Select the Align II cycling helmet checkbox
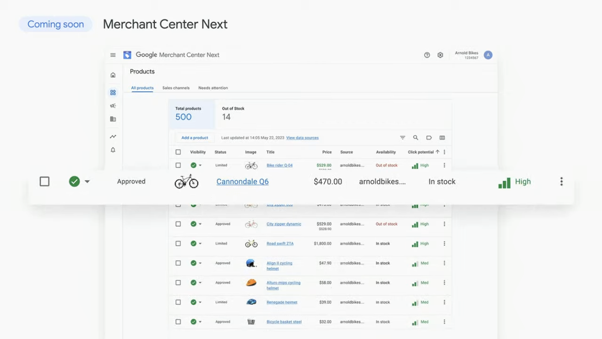The width and height of the screenshot is (602, 339). [x=178, y=263]
